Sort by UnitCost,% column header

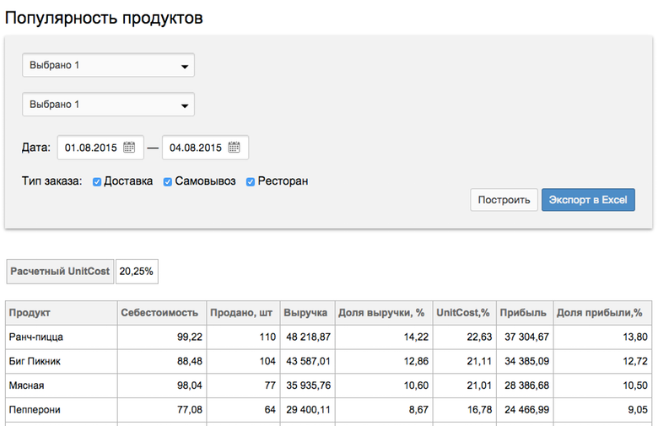(465, 313)
